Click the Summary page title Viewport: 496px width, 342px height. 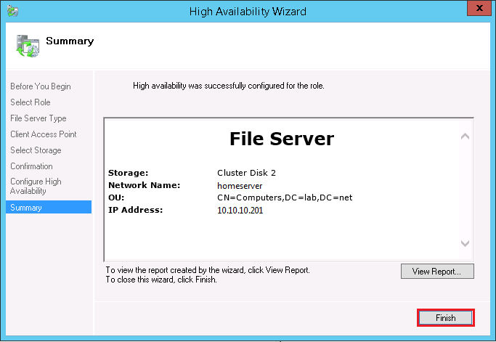(x=70, y=41)
